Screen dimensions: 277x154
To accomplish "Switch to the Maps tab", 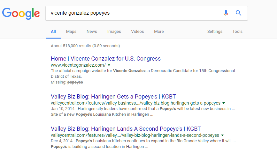I will (71, 32).
